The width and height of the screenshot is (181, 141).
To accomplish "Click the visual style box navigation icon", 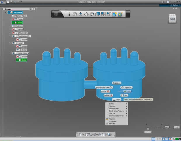I will pyautogui.click(x=104, y=135).
